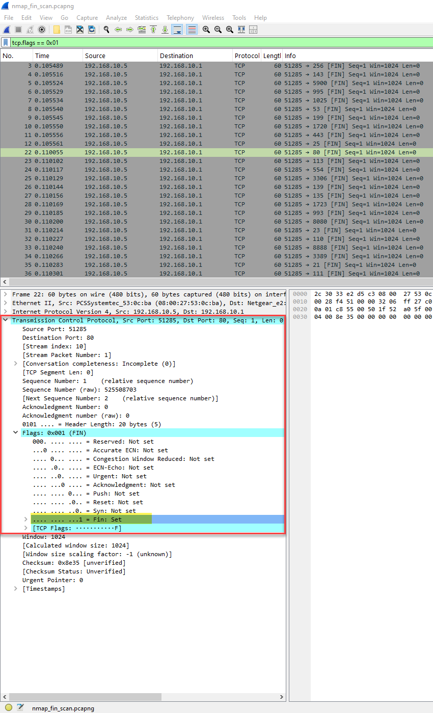Expand the Timestamps tree item

(x=15, y=588)
